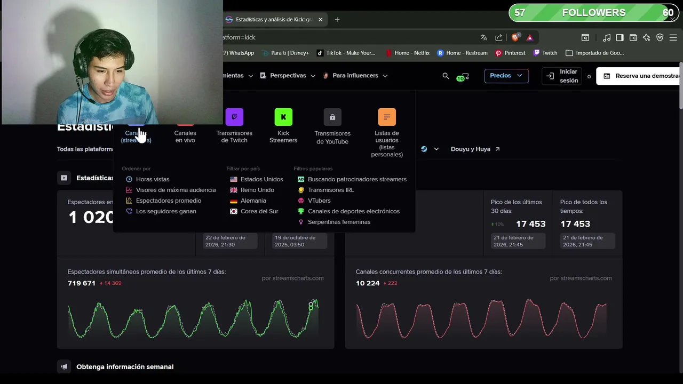Click the Pico de los últimos 30 días 17 453 value
The width and height of the screenshot is (683, 384).
coord(530,224)
